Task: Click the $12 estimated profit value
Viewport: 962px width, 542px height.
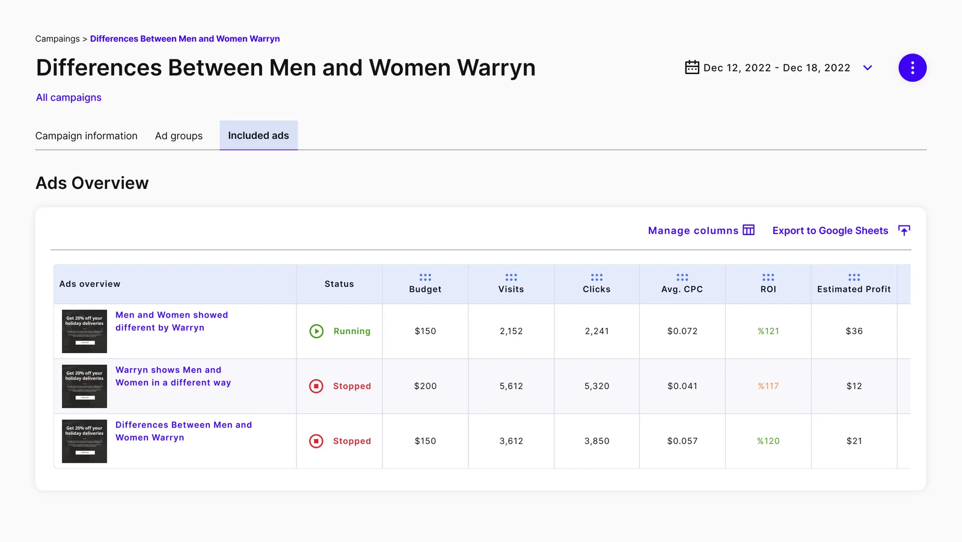Action: pos(854,386)
